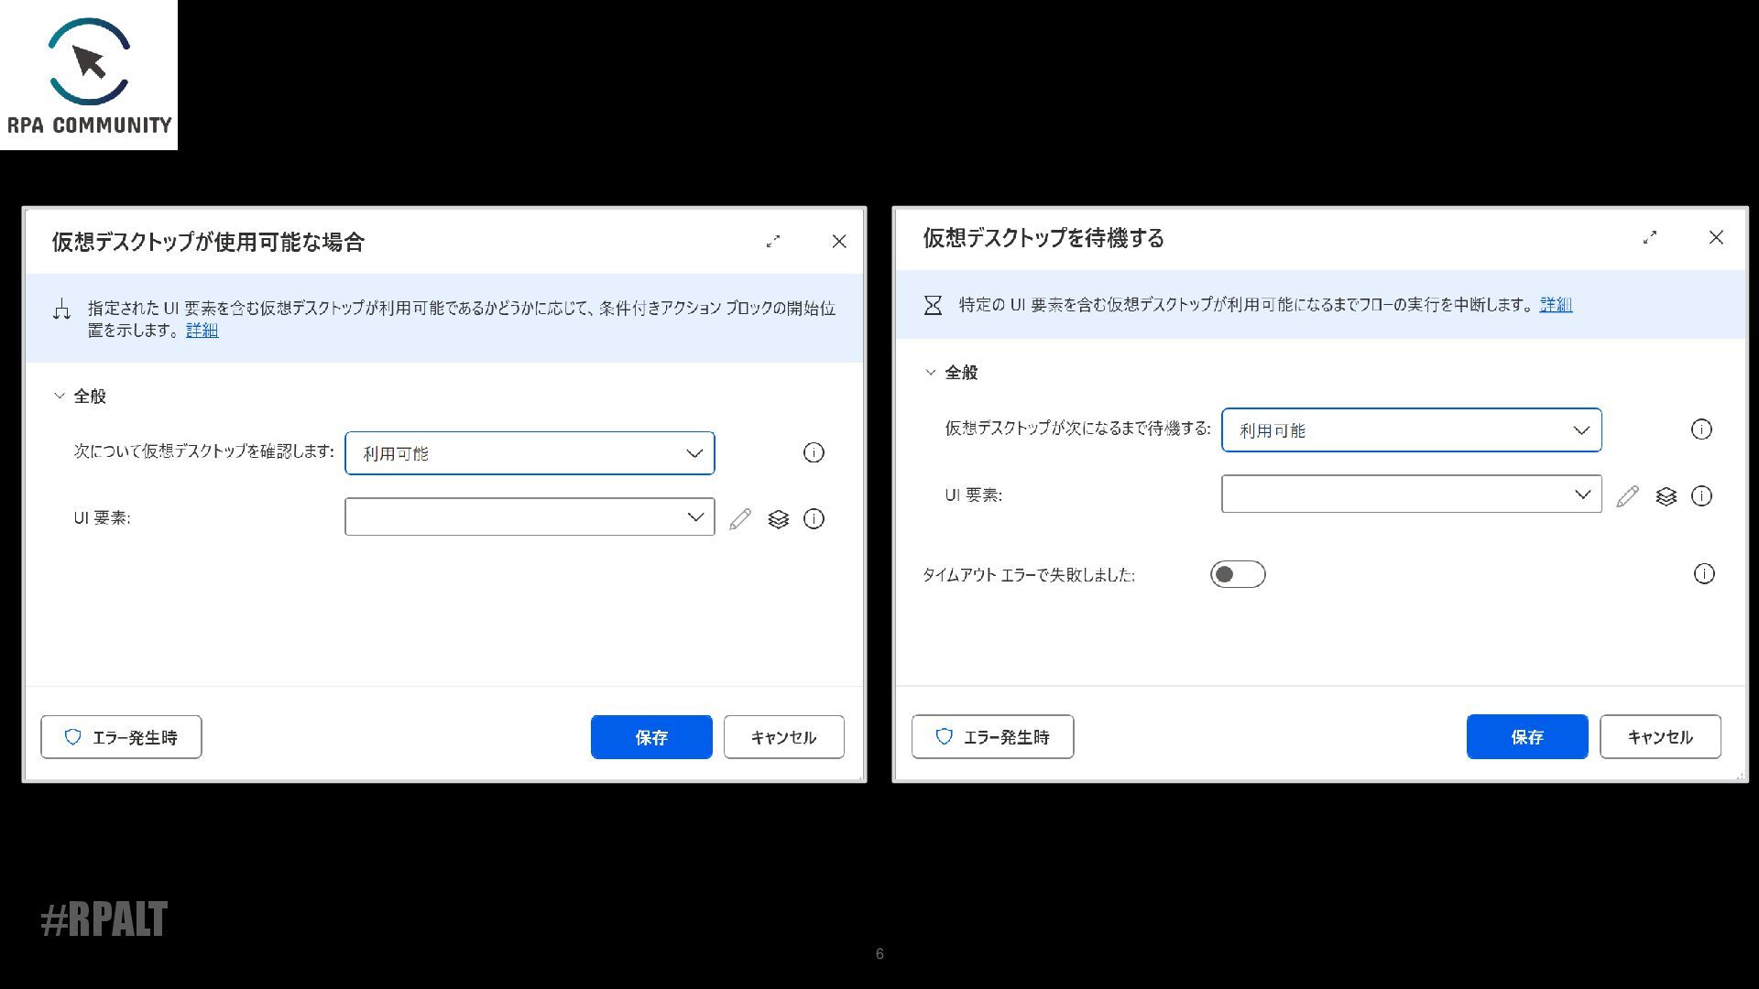Click キャンセル button in the right dialog
This screenshot has width=1759, height=989.
(x=1660, y=737)
